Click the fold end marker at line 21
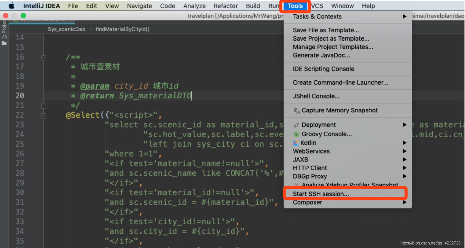 (x=44, y=106)
